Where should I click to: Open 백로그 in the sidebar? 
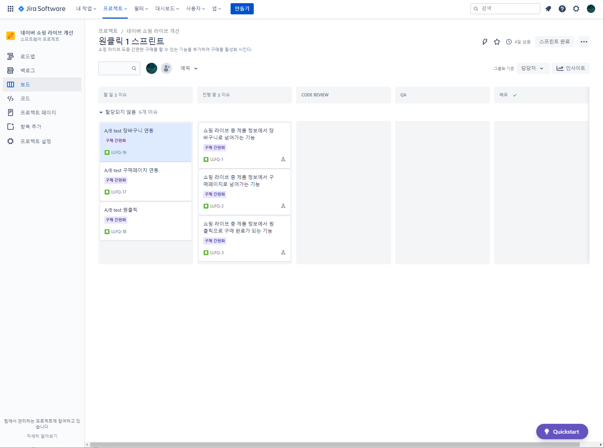coord(42,70)
